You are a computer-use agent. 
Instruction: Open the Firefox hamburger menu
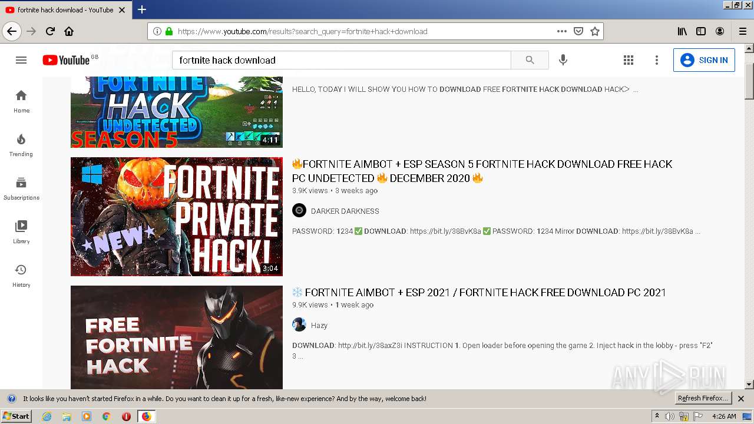pyautogui.click(x=743, y=31)
